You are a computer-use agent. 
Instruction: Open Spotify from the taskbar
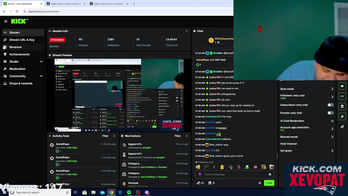tap(129, 192)
